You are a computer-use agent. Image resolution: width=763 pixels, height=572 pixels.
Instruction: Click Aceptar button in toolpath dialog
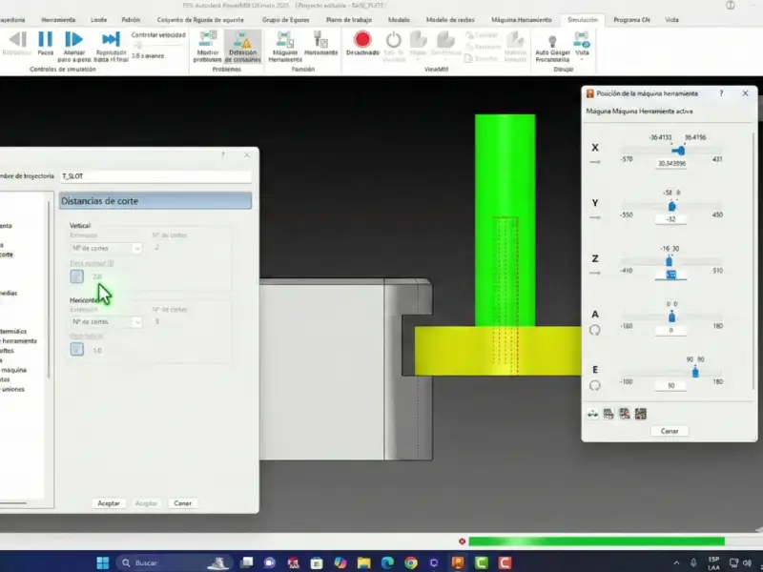(109, 502)
